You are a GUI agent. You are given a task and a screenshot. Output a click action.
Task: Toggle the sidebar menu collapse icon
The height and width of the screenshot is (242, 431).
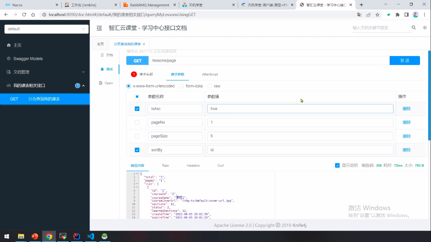(99, 28)
